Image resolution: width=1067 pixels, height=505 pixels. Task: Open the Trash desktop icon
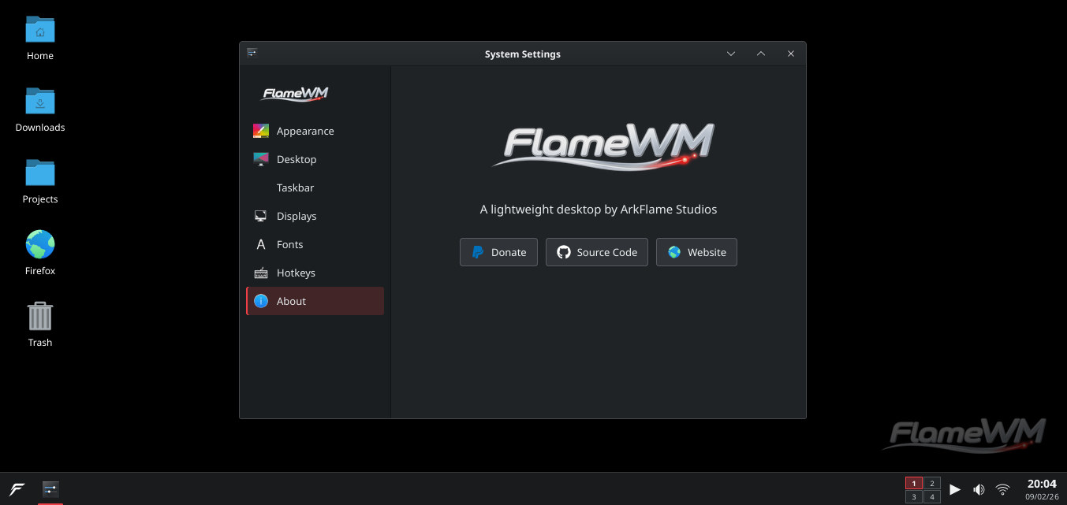click(40, 316)
